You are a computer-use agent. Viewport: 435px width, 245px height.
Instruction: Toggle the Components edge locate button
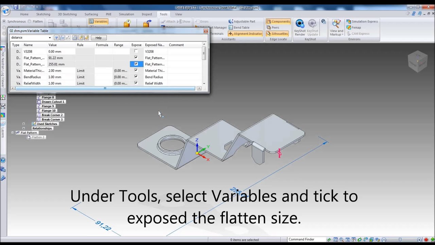click(278, 21)
